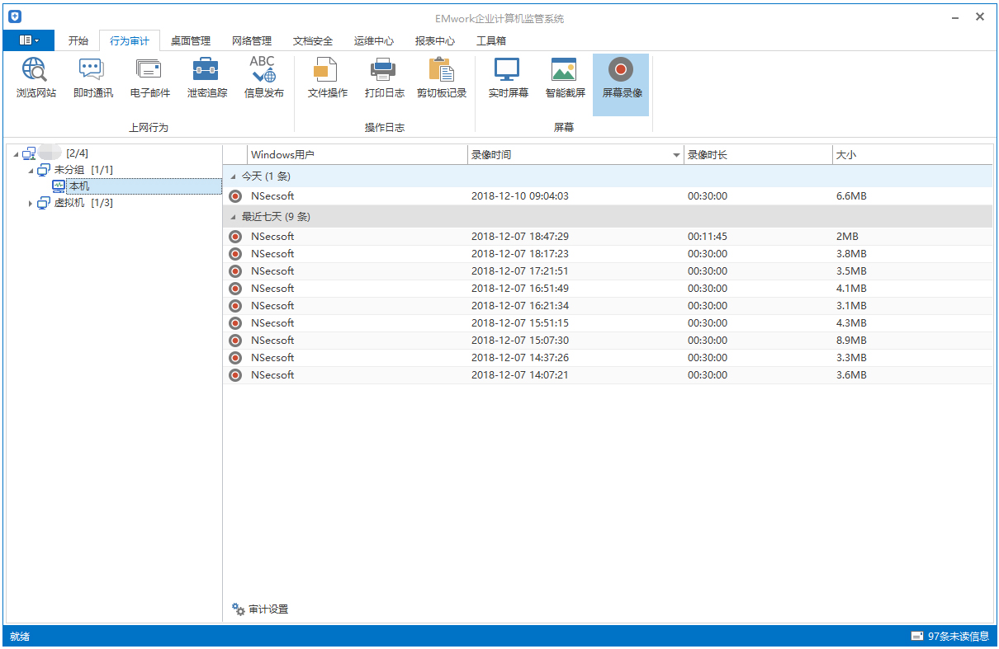Viewport: 999px width, 649px height.
Task: Click the 剪切板记录 clipboard record icon
Action: pos(441,78)
